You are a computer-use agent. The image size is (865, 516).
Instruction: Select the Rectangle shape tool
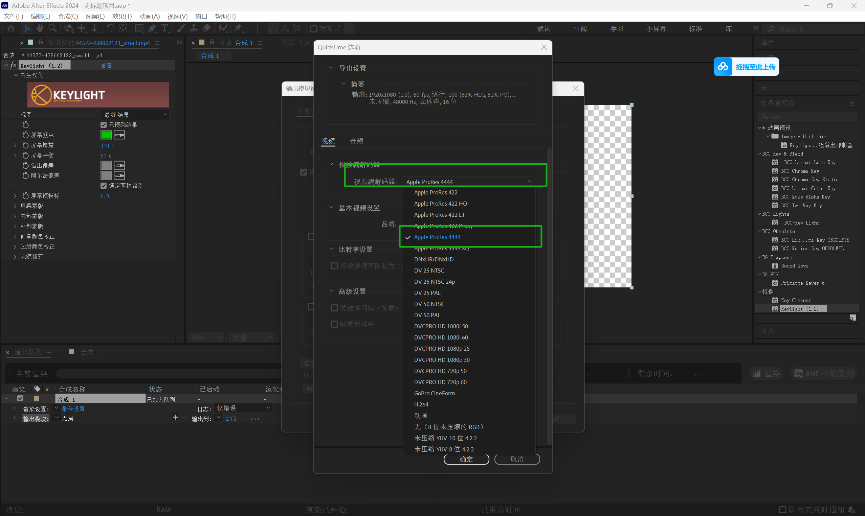pyautogui.click(x=139, y=28)
